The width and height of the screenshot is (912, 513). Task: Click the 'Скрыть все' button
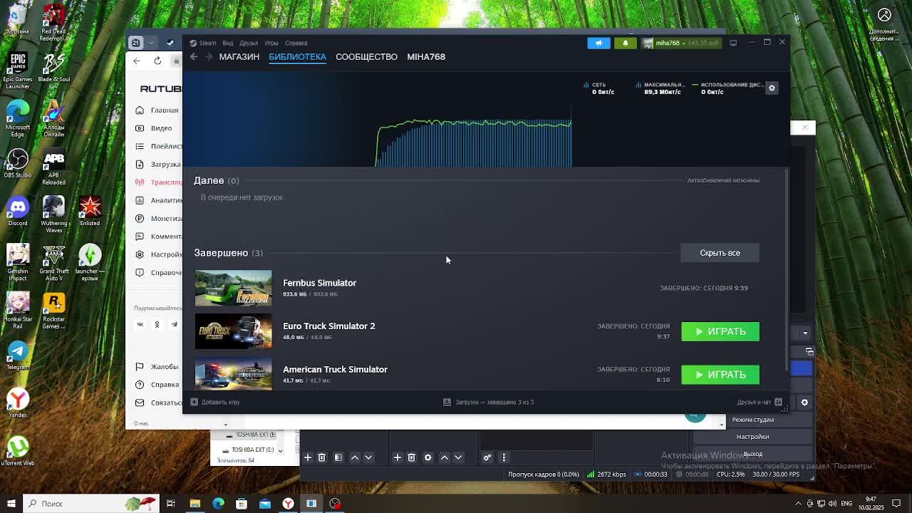720,253
